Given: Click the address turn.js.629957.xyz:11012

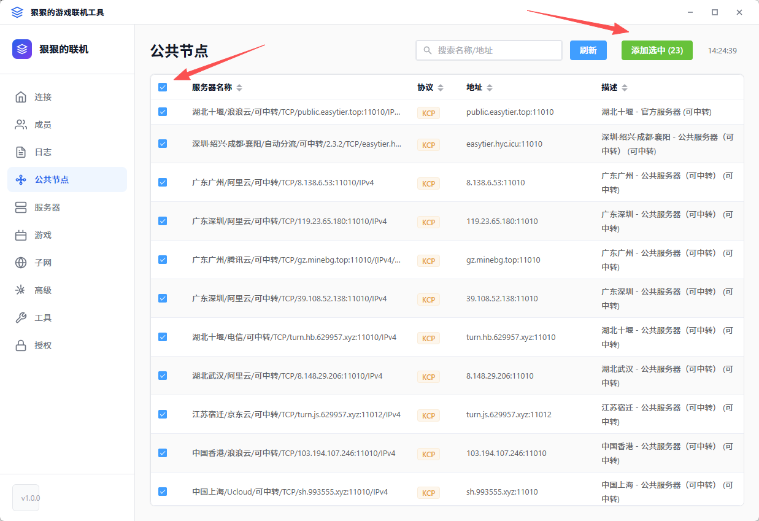Looking at the screenshot, I should point(509,415).
